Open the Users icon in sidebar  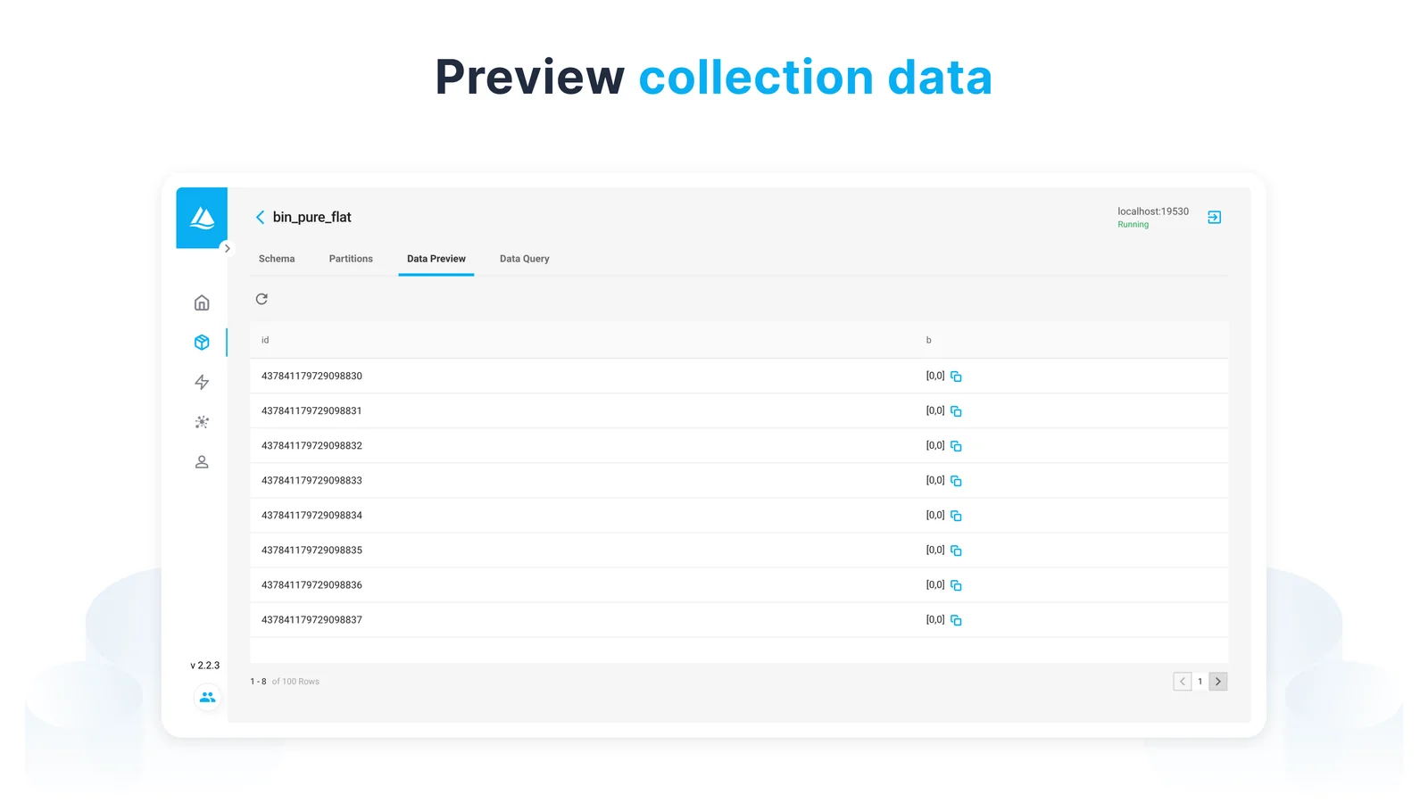(202, 462)
